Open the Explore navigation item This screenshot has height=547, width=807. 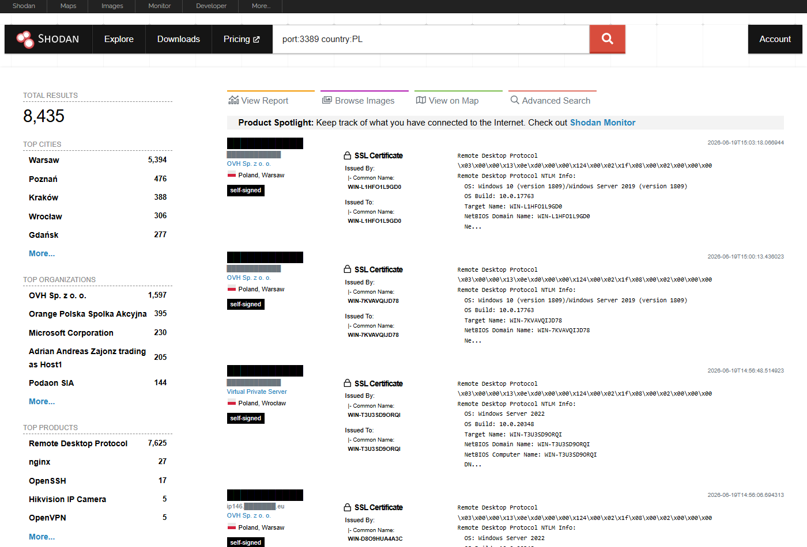pos(119,39)
